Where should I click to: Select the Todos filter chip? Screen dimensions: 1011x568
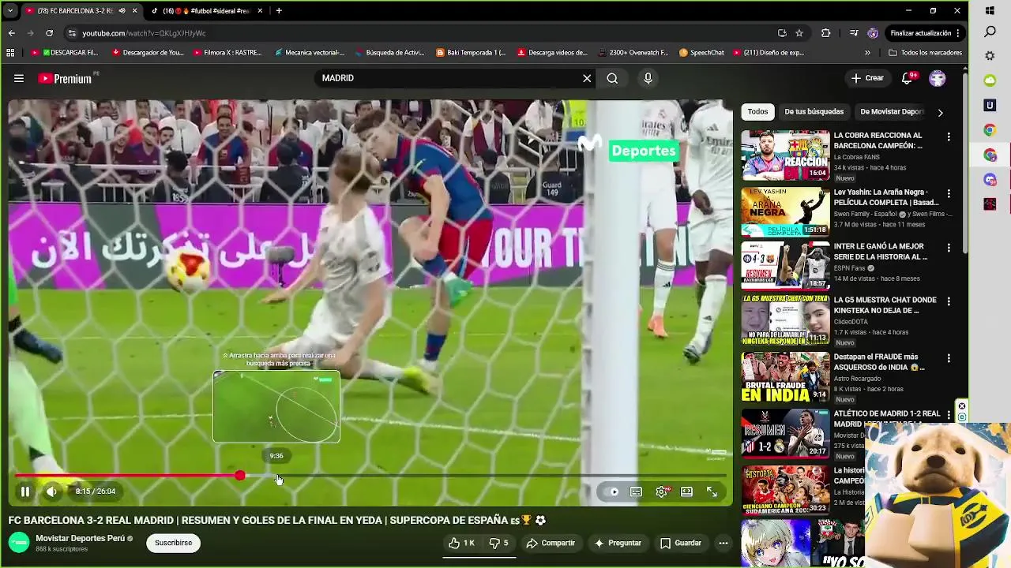[757, 112]
